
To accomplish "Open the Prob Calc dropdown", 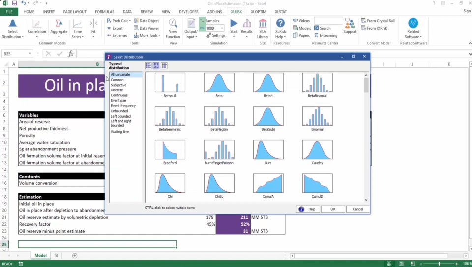I will pos(119,21).
